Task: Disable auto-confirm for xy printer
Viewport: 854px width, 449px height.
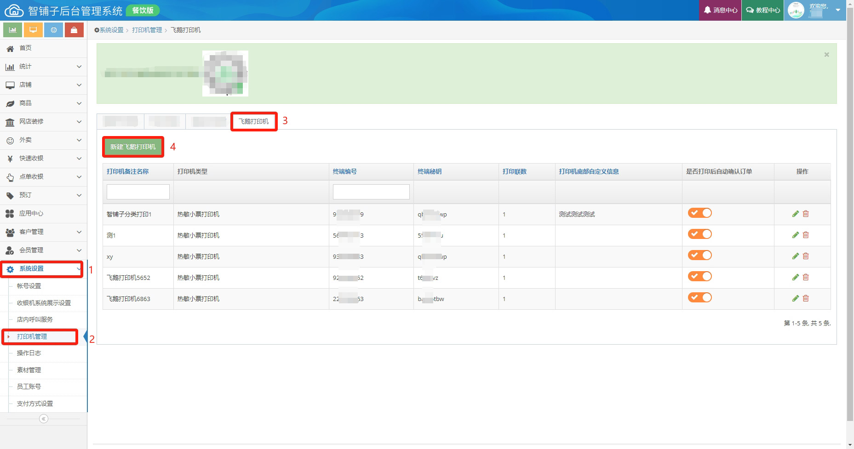Action: click(x=699, y=255)
